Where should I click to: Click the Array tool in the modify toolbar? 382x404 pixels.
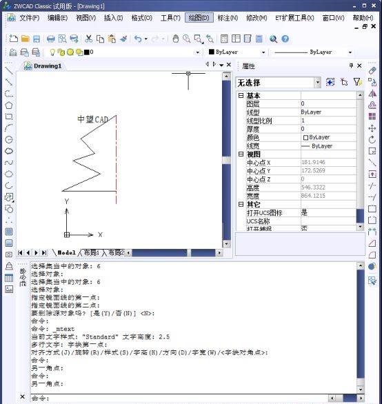(x=372, y=117)
